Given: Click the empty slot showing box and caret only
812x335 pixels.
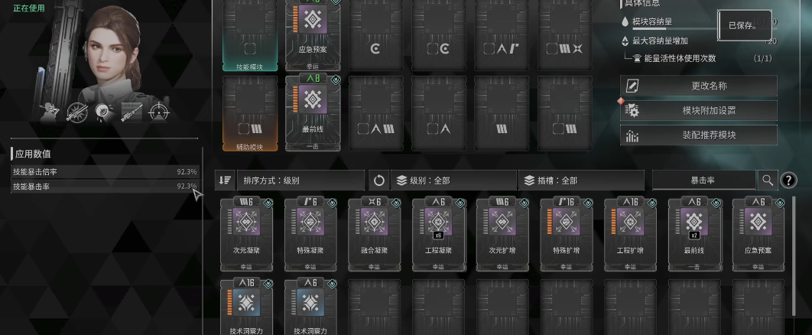Looking at the screenshot, I should coord(439,114).
